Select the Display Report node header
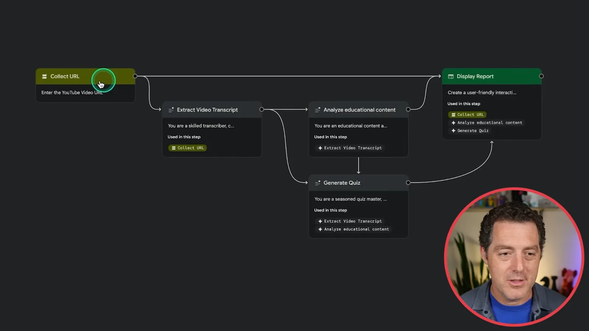 click(492, 76)
